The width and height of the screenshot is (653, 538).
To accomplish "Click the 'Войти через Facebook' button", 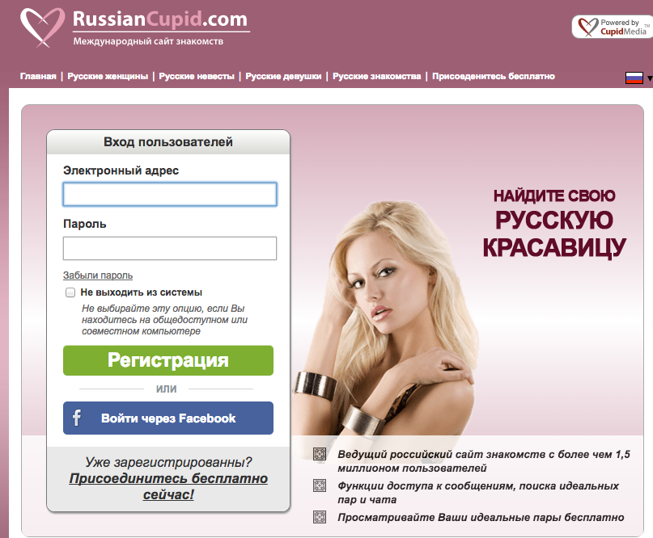I will point(168,418).
